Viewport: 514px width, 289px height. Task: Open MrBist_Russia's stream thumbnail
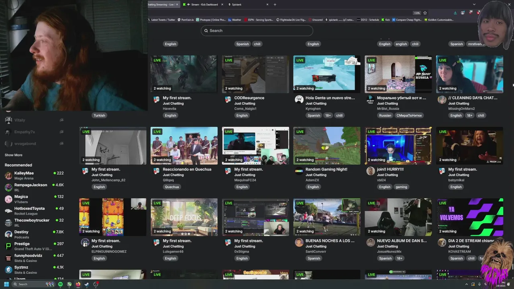(398, 74)
